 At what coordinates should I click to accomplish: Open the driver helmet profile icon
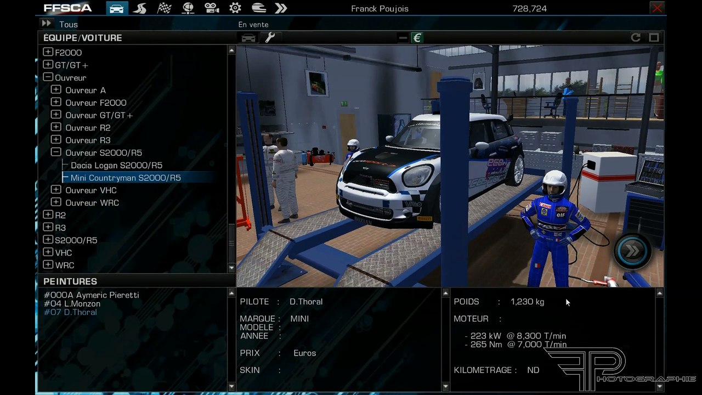[258, 8]
